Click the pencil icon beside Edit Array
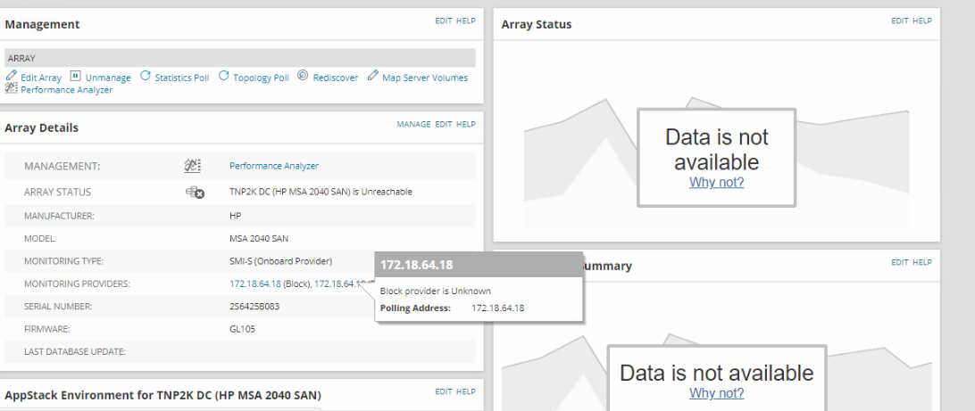 (12, 76)
